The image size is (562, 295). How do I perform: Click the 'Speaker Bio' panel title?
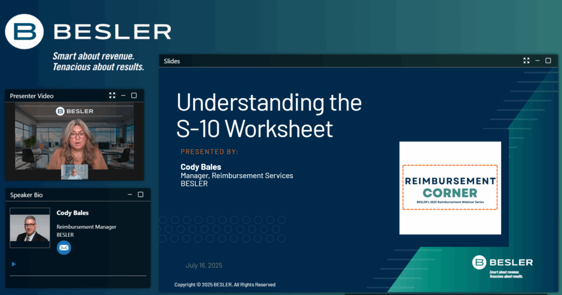pyautogui.click(x=26, y=195)
